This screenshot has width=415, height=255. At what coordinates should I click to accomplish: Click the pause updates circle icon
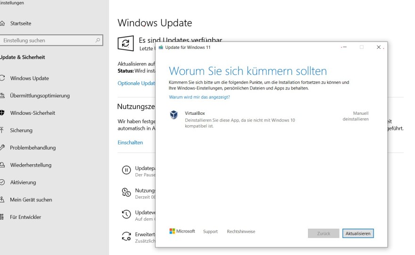(x=126, y=170)
